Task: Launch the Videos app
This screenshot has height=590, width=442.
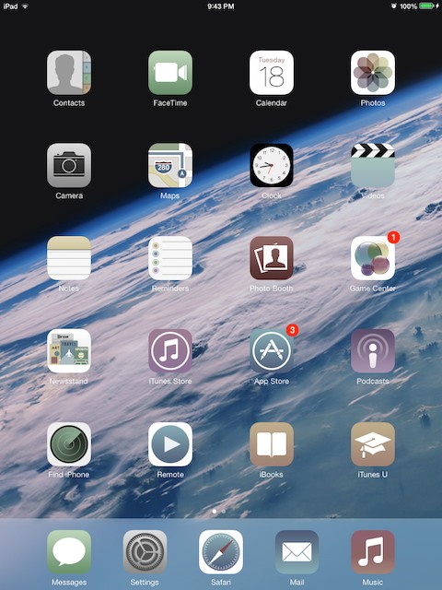Action: point(373,165)
